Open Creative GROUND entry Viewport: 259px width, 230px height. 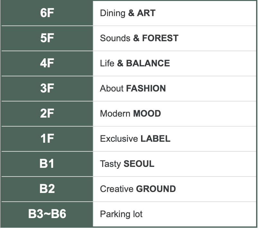pos(138,189)
